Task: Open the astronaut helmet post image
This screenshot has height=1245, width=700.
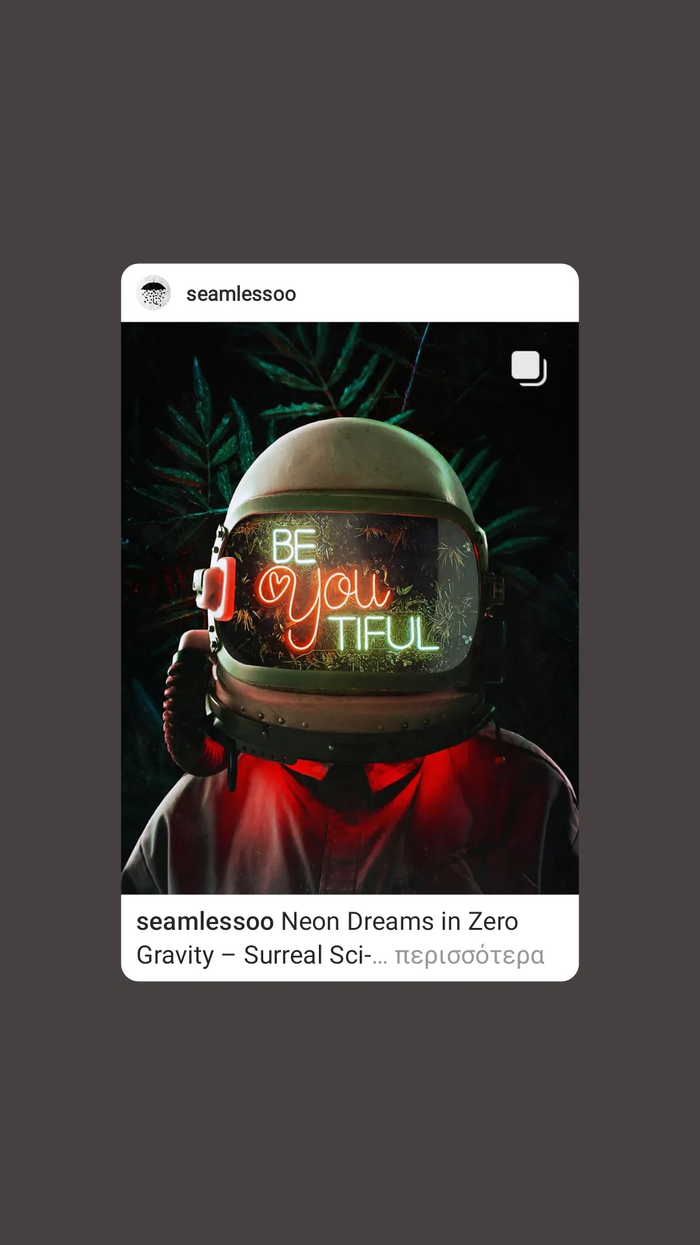Action: pos(350,608)
